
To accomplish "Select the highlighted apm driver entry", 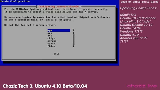I will point(59,30).
